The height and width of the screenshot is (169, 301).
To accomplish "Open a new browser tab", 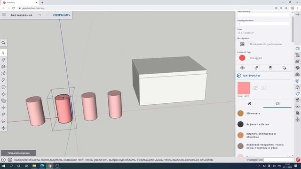I will pos(42,2).
